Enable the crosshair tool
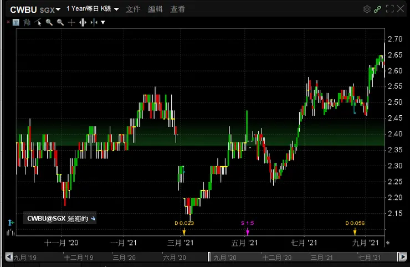 coord(71,23)
